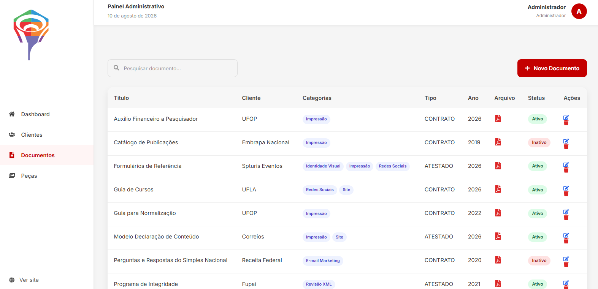
Task: Edit the Formulários de Referência document
Action: click(566, 165)
